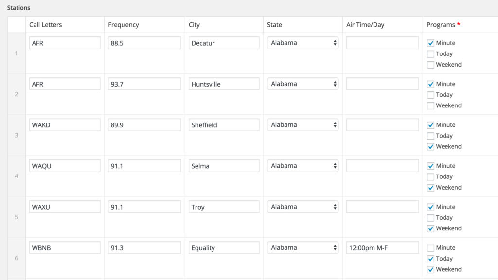Check Minute for the WBNB station

(x=430, y=248)
